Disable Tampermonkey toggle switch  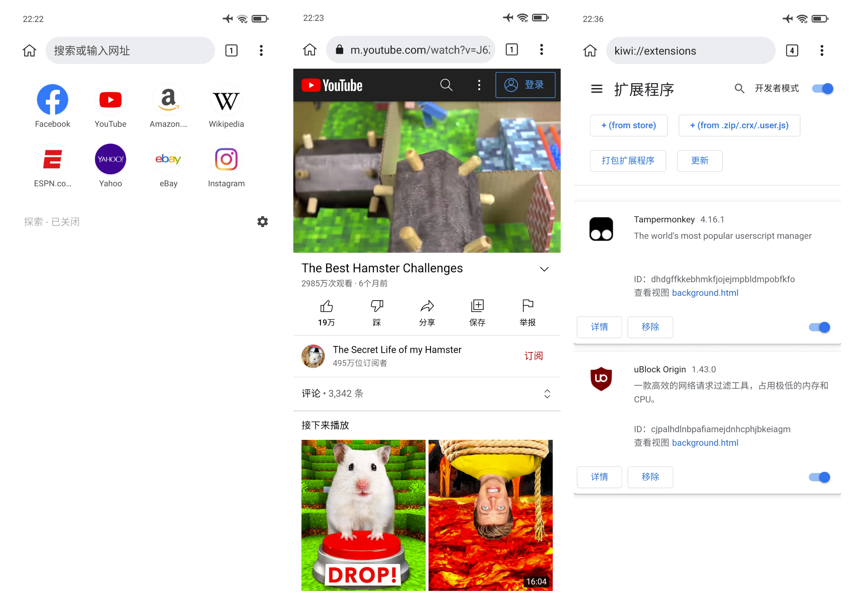point(819,327)
